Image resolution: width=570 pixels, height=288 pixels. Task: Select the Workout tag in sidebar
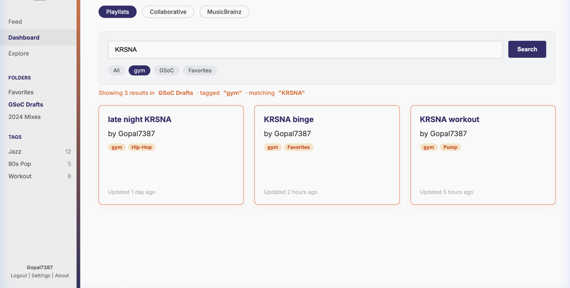tap(20, 176)
